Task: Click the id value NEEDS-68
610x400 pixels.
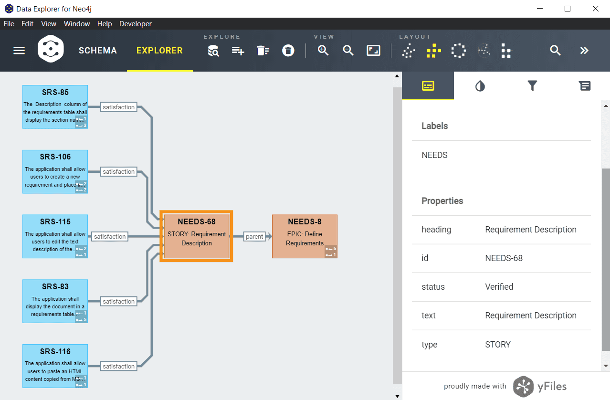Action: point(504,258)
